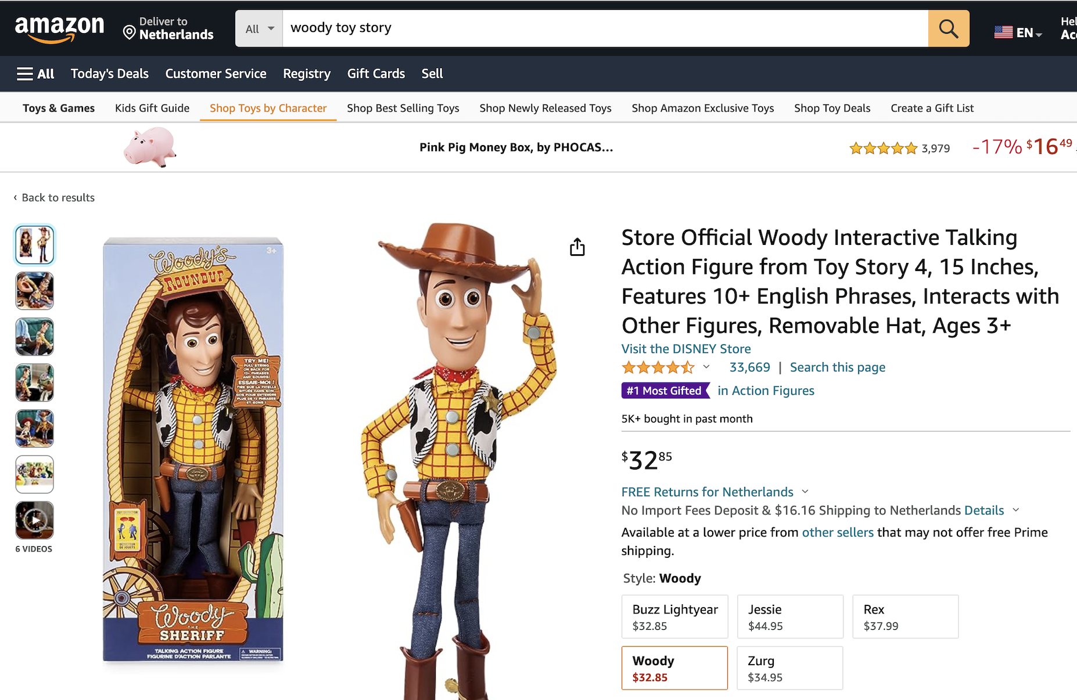Screen dimensions: 1077x700
Task: Go to Today's Deals
Action: pos(110,74)
